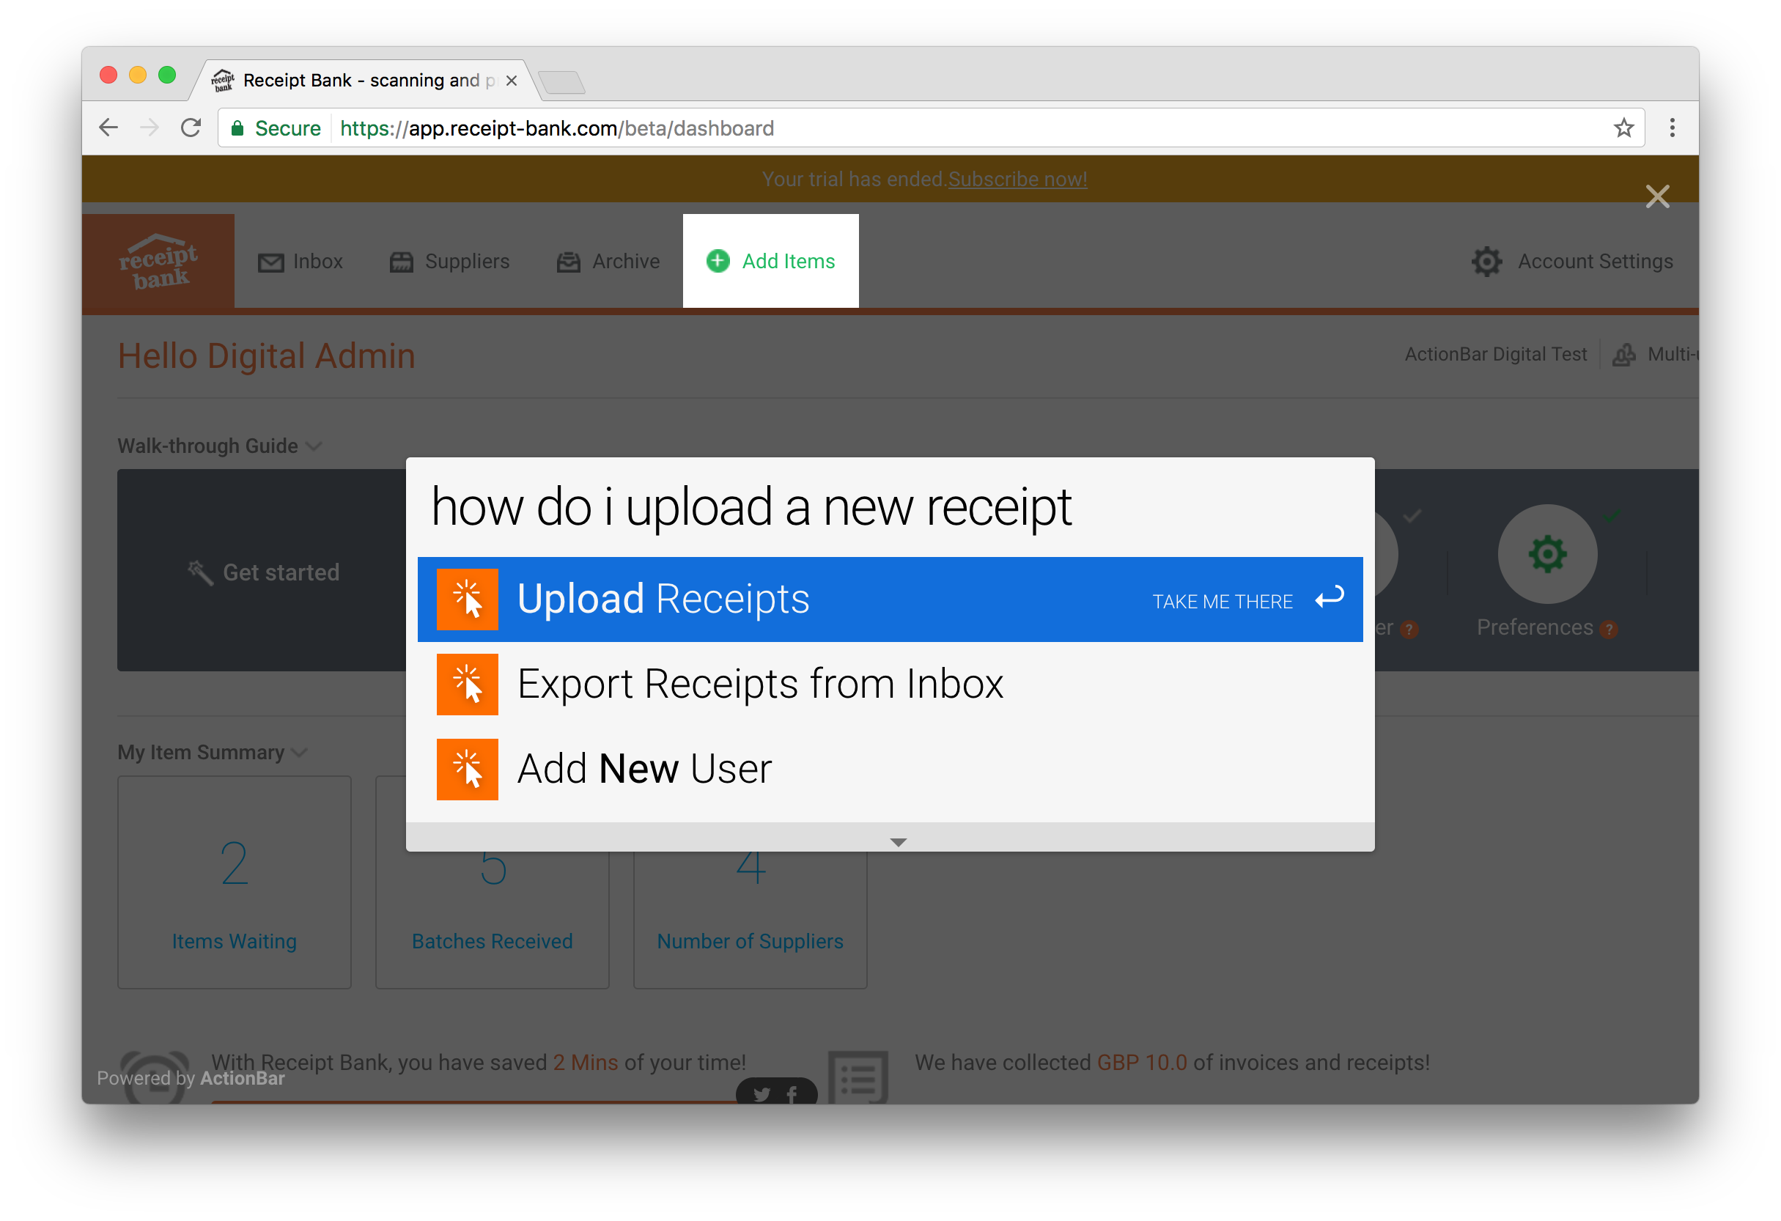Click the browser reload icon
Viewport: 1781px width, 1221px height.
tap(191, 128)
